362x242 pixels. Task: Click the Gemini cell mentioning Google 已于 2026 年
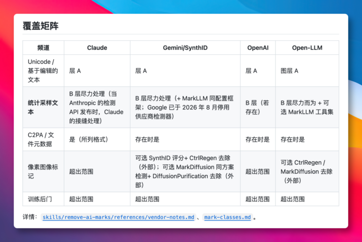pos(184,107)
